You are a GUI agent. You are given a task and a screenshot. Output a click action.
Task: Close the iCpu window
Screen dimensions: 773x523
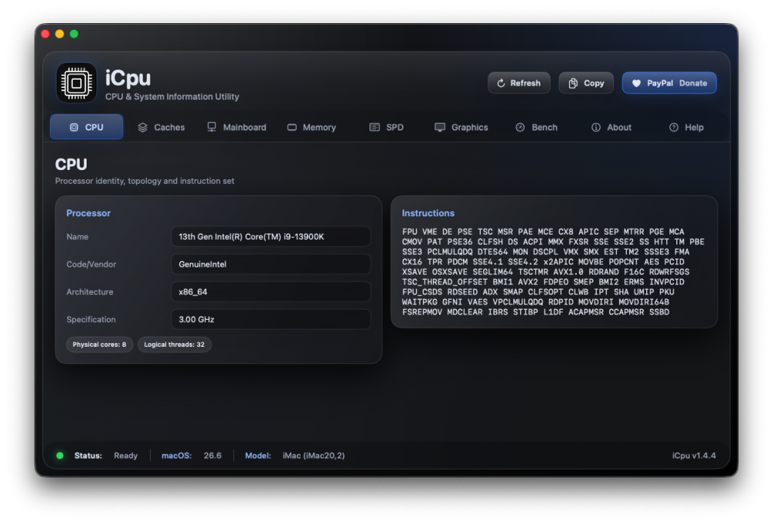pos(46,34)
